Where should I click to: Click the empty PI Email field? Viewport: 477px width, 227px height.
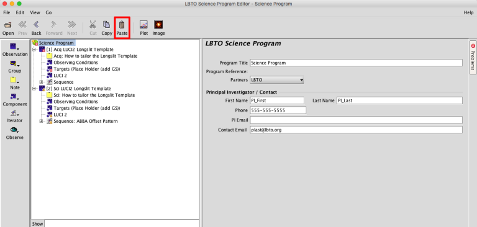(x=356, y=120)
